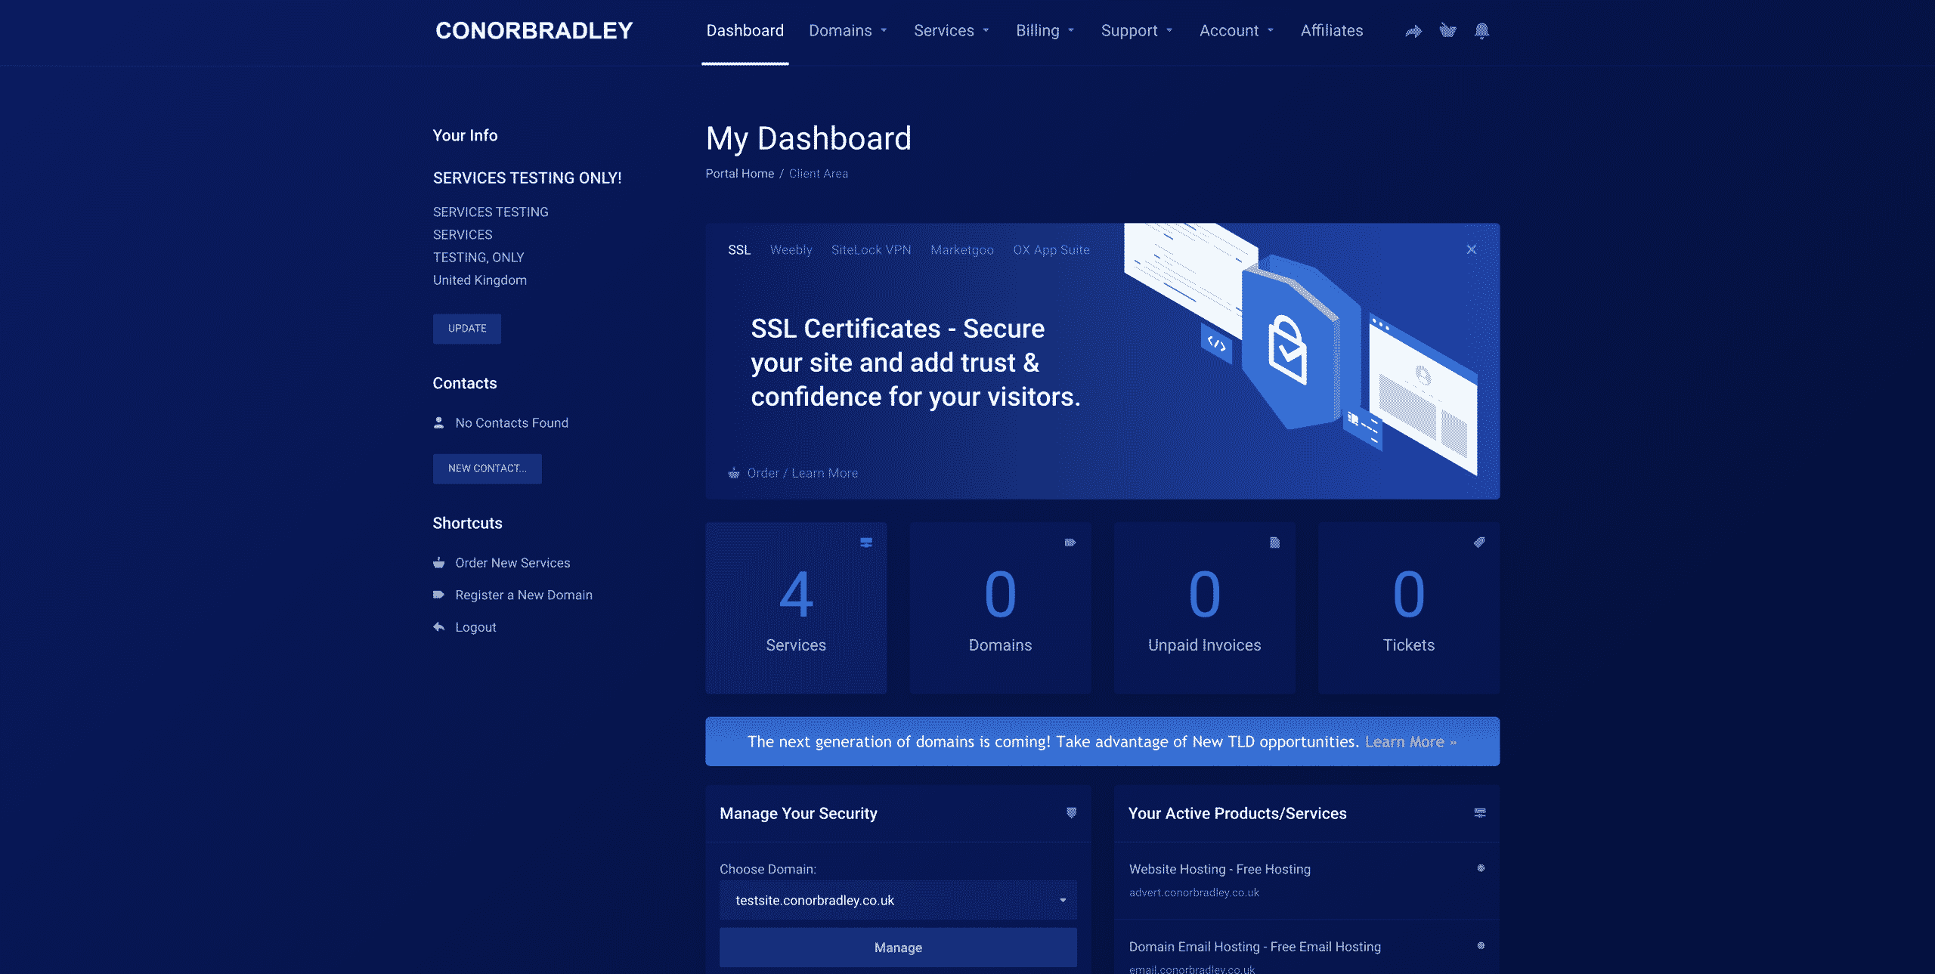Click the Services tile server icon

pos(866,543)
